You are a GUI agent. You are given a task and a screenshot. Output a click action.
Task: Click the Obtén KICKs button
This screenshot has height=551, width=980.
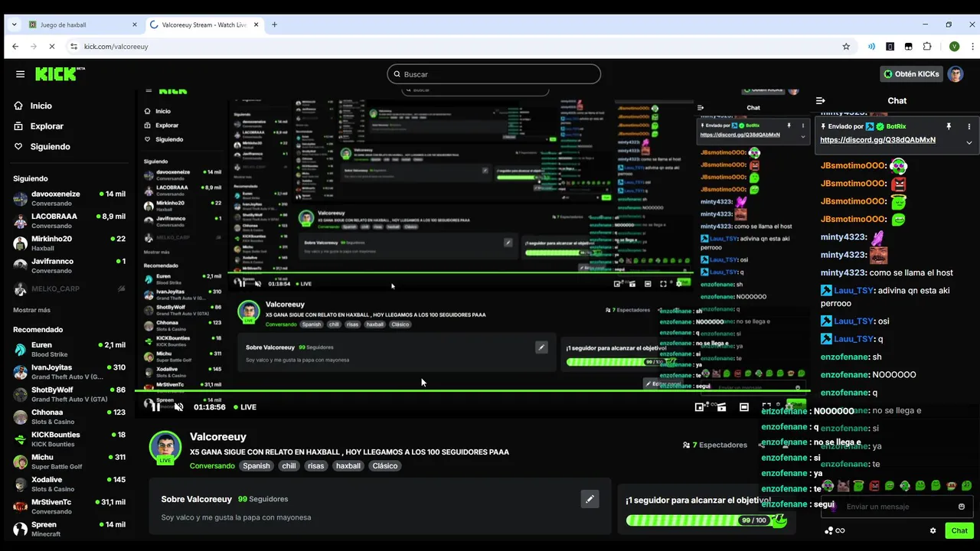pos(911,74)
